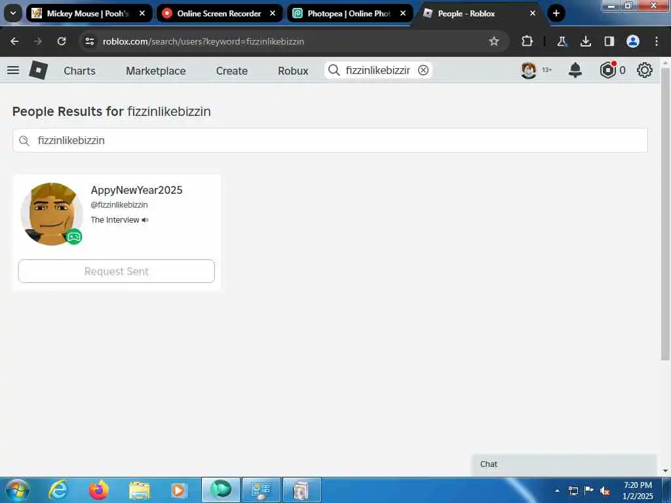
Task: Close the Mickey Mouse tab
Action: pyautogui.click(x=142, y=13)
